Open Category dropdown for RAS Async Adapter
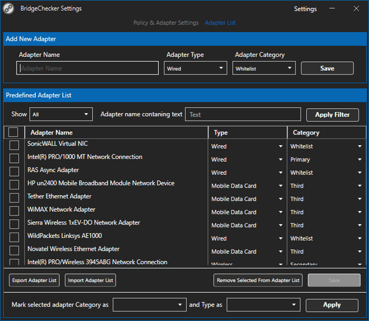The image size is (369, 321). tap(326, 173)
